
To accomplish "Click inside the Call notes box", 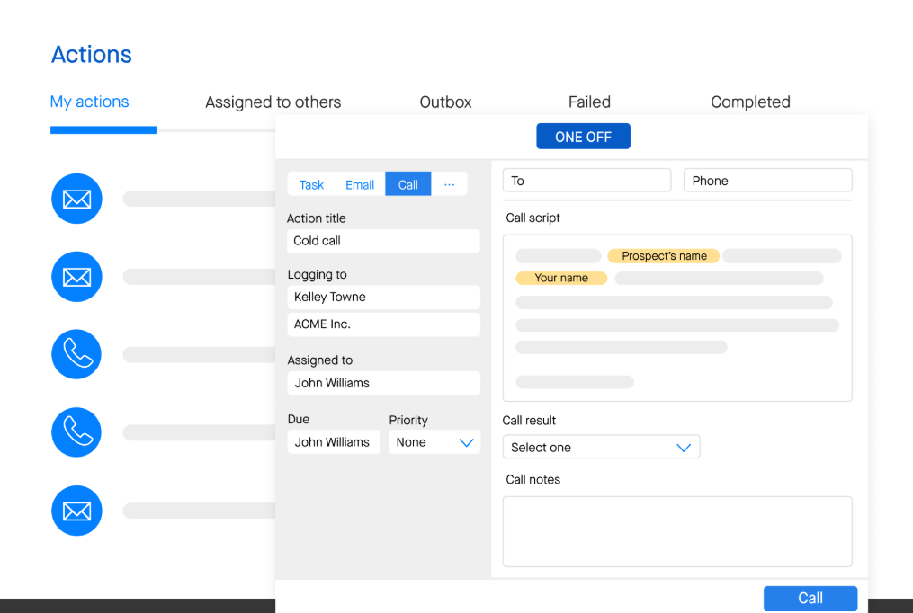I will (x=676, y=531).
